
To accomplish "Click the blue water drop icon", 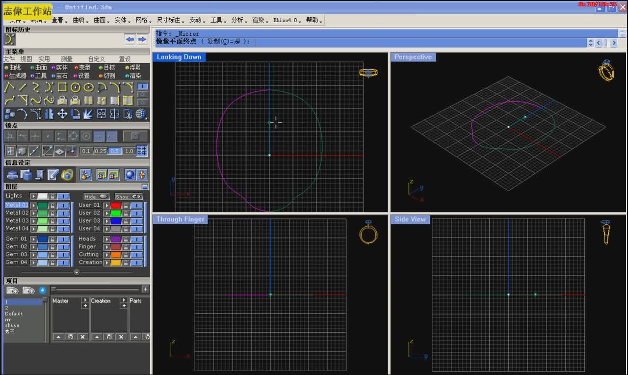I will pyautogui.click(x=42, y=291).
